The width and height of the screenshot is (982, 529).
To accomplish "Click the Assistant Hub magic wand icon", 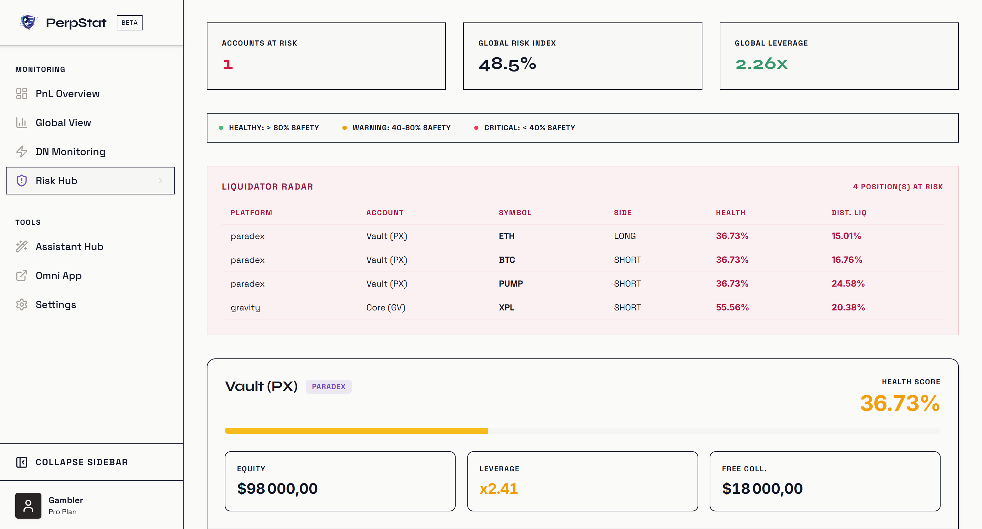I will tap(22, 247).
